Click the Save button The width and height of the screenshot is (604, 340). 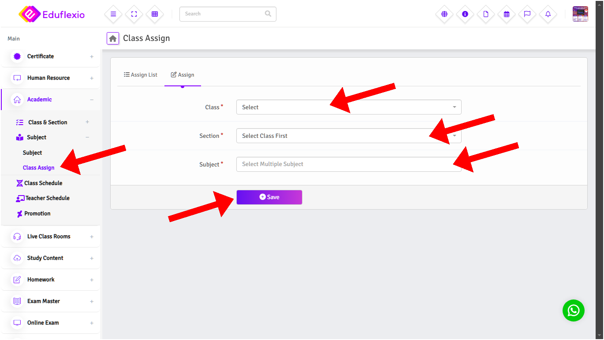(269, 197)
